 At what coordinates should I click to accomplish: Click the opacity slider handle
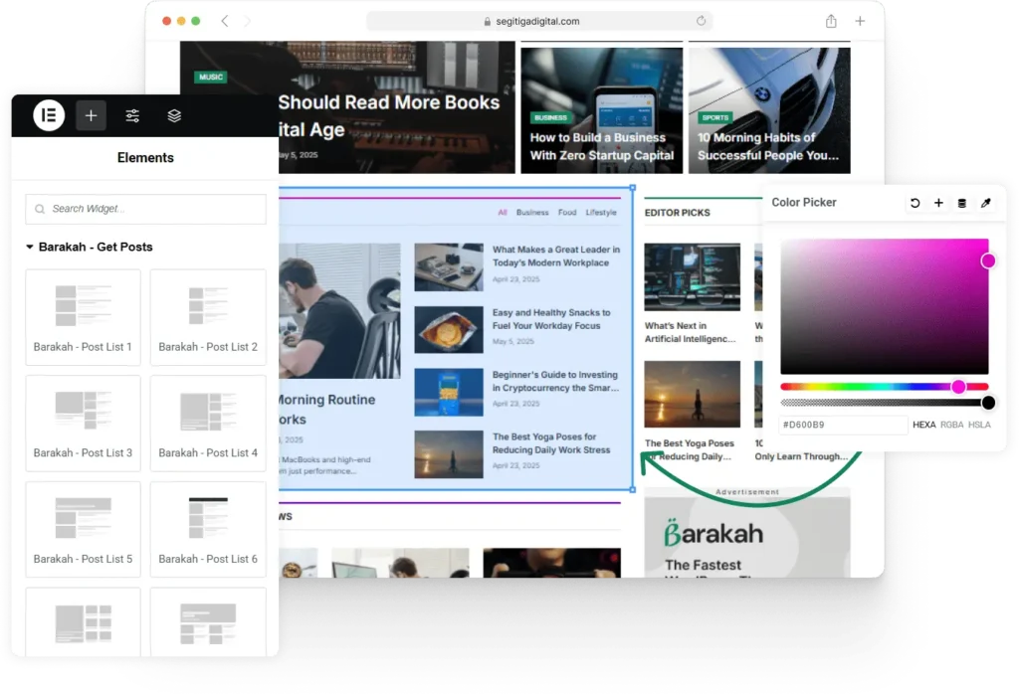tap(988, 403)
